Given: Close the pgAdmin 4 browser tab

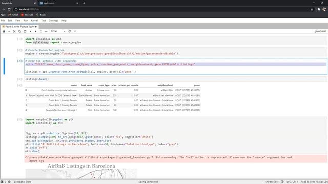Looking at the screenshot, I should point(77,3).
